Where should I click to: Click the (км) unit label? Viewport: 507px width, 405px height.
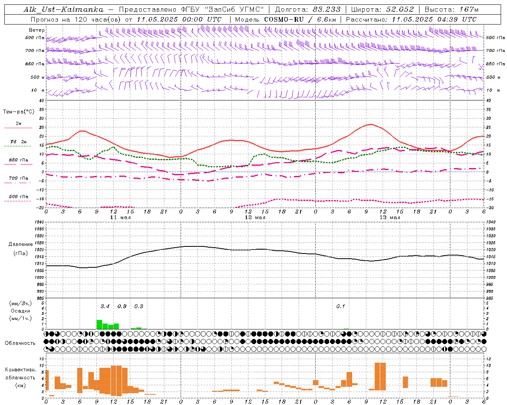pos(20,385)
